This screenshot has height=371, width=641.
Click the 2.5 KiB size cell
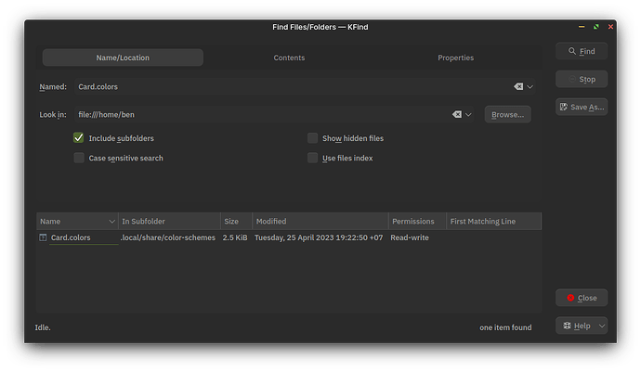(x=235, y=237)
